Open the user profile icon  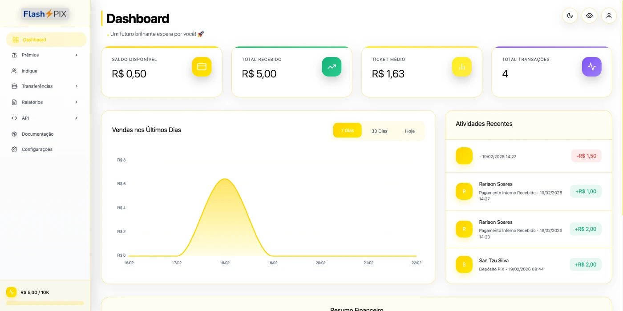[x=609, y=16]
